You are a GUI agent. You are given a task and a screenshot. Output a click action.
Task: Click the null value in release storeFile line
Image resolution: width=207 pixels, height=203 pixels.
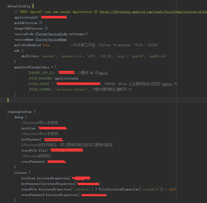(172, 189)
